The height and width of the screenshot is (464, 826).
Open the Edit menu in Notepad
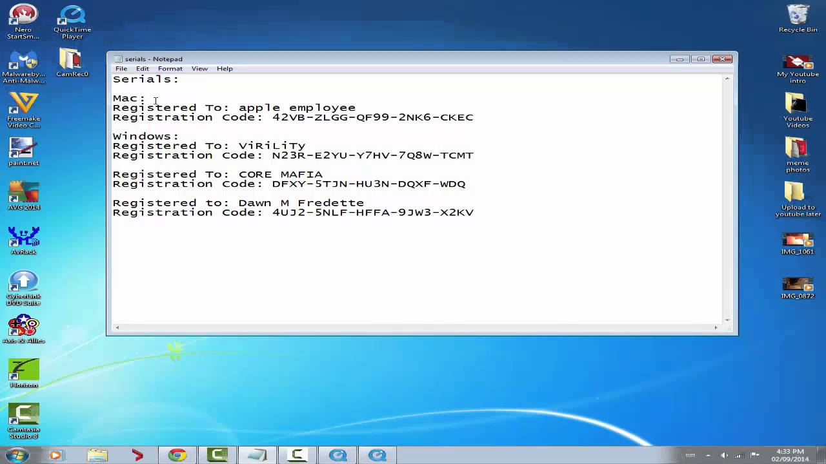pos(142,68)
